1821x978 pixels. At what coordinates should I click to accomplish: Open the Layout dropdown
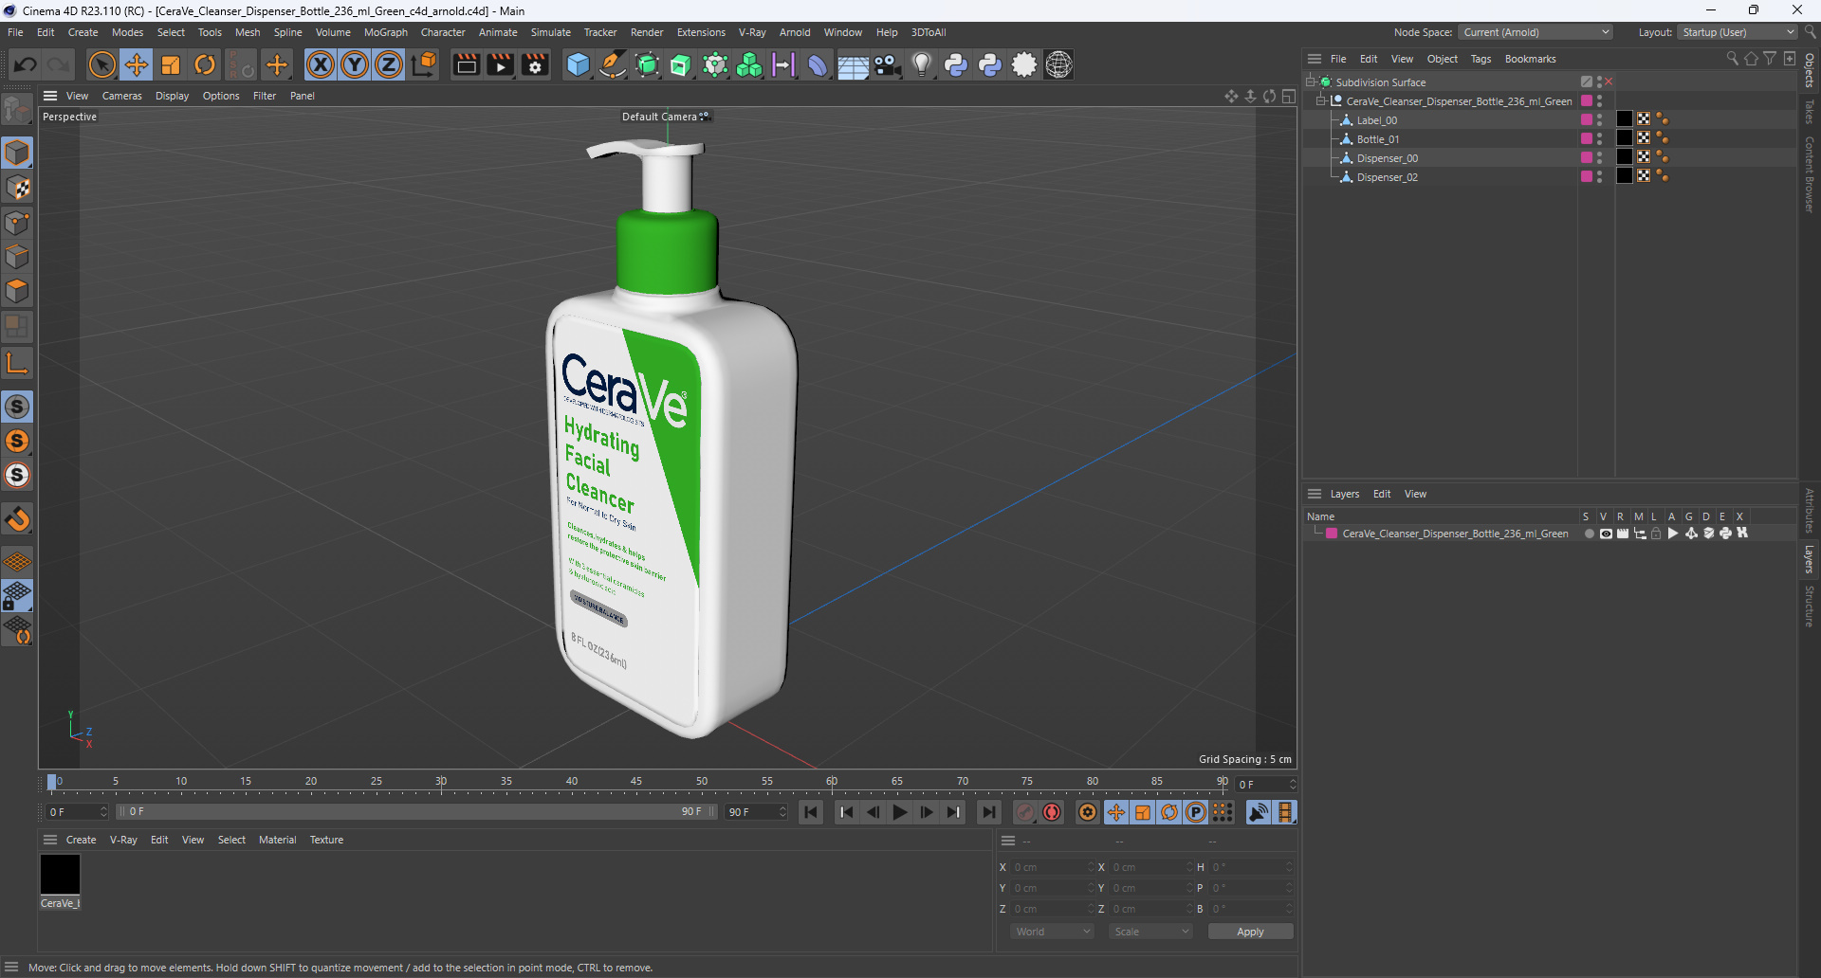point(1738,32)
